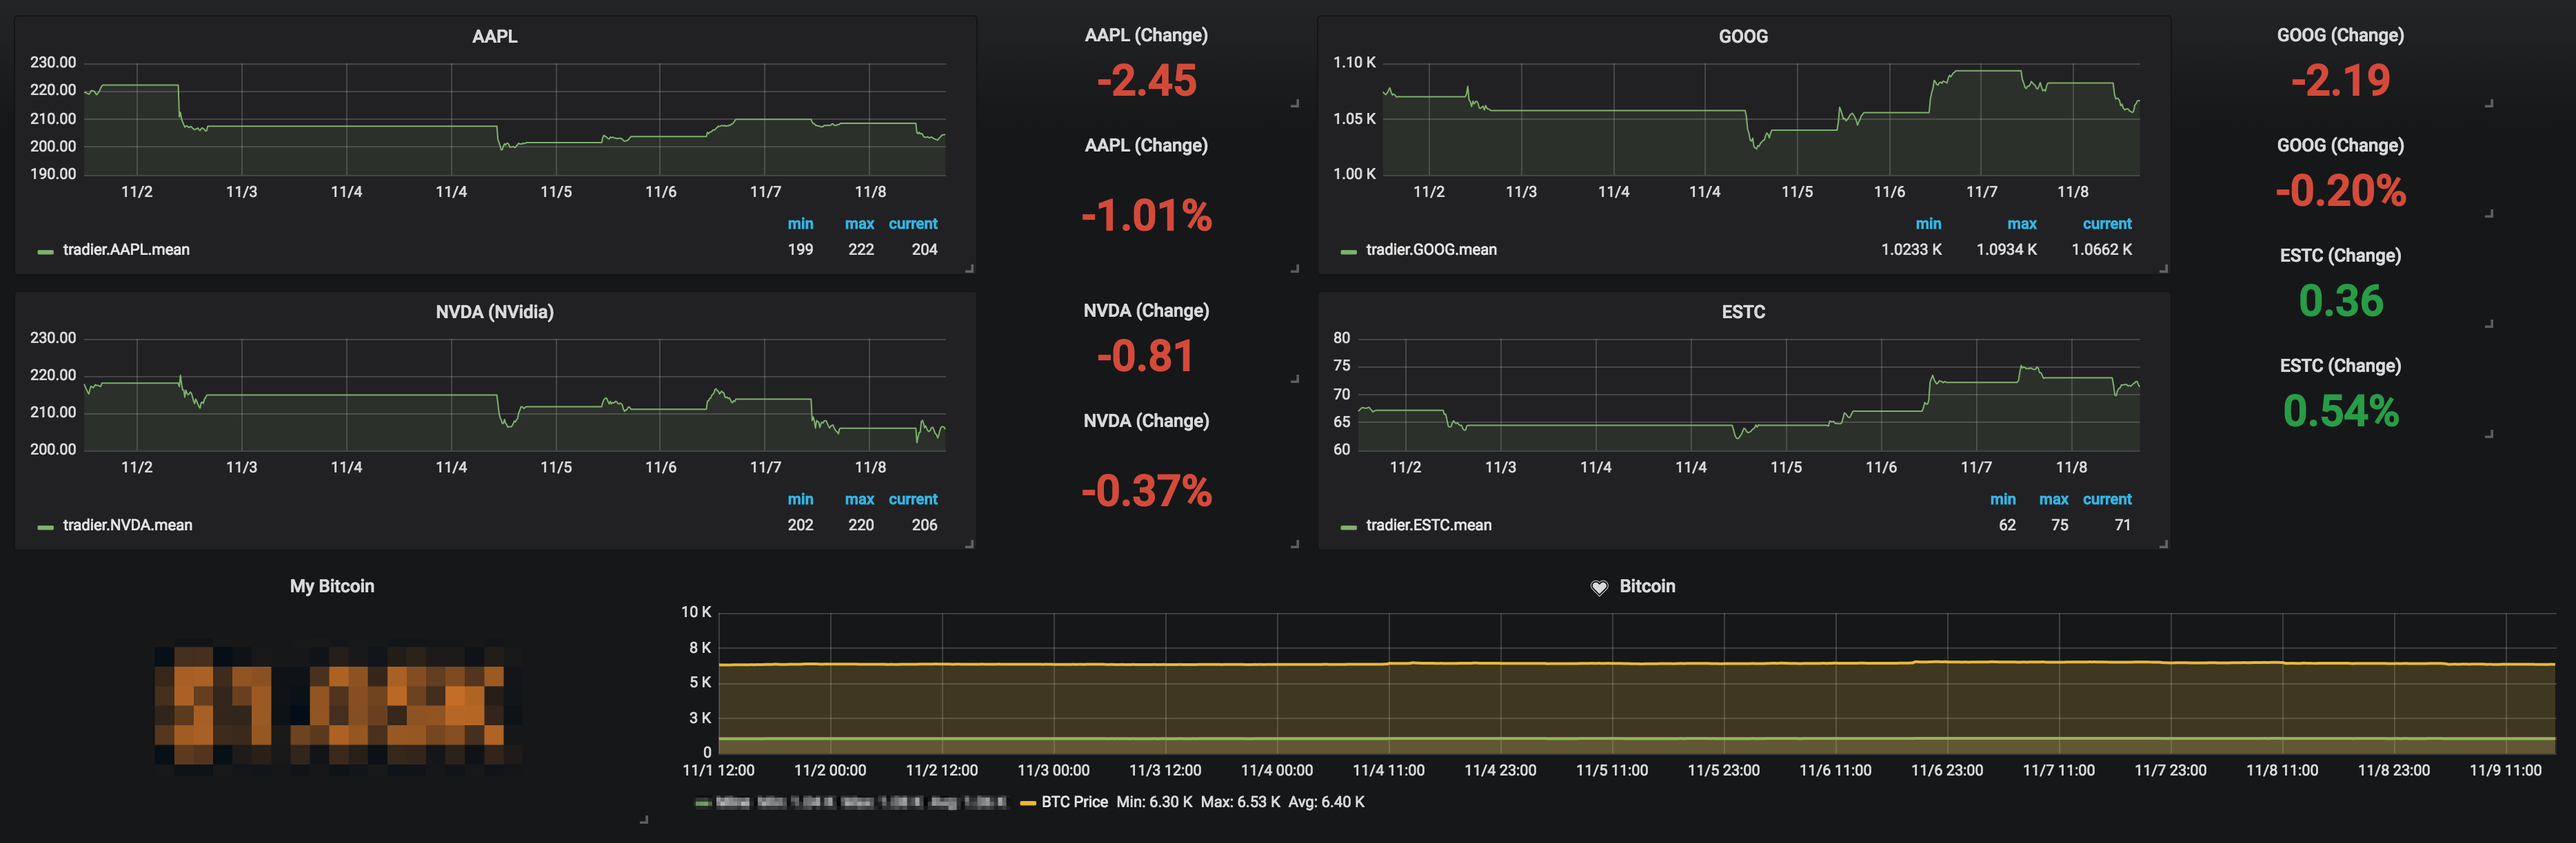The width and height of the screenshot is (2576, 843).
Task: Click the GOOG max value 1.0934 K
Action: [x=2006, y=250]
